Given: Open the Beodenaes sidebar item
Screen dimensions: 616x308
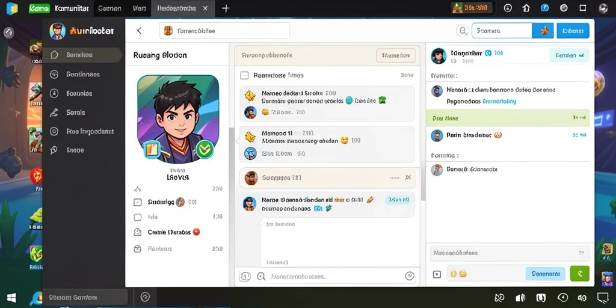Looking at the screenshot, I should (x=82, y=74).
